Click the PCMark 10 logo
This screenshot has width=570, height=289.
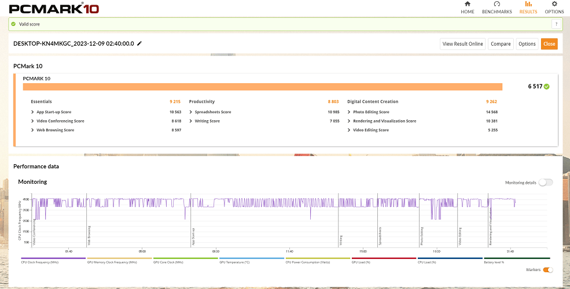click(54, 9)
